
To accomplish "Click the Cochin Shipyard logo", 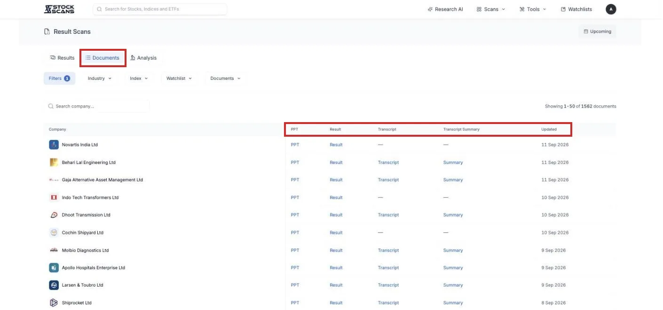I will click(x=54, y=232).
